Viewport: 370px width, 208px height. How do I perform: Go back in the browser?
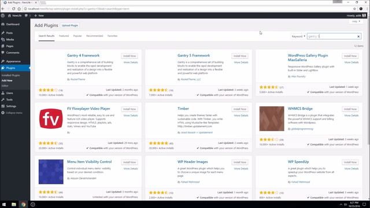3,9
